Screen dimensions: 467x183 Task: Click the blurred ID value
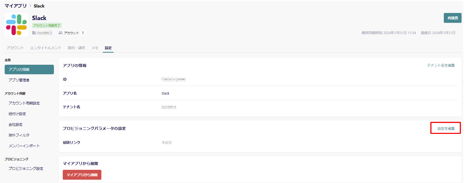[x=174, y=79]
